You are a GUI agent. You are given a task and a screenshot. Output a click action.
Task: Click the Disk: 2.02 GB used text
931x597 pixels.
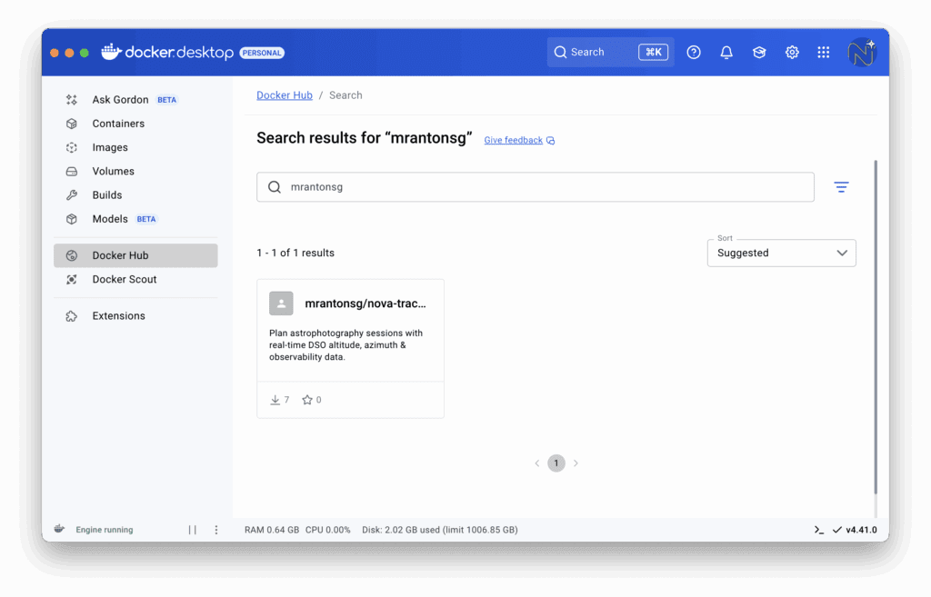(440, 530)
